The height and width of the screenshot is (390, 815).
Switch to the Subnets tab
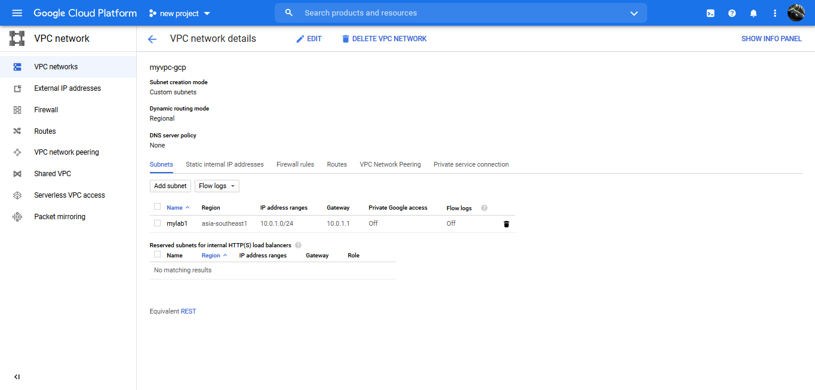[161, 164]
